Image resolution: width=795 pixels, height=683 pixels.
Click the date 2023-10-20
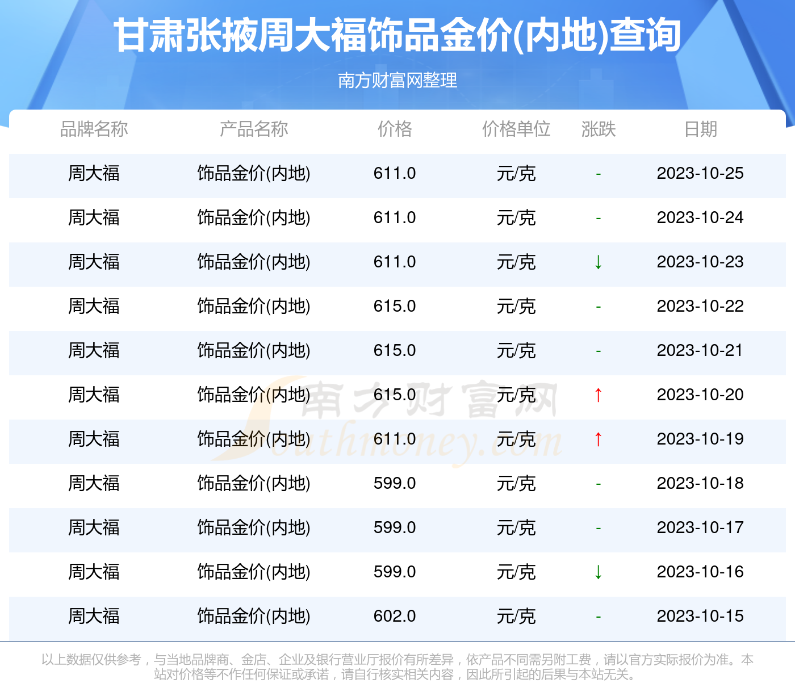click(700, 395)
